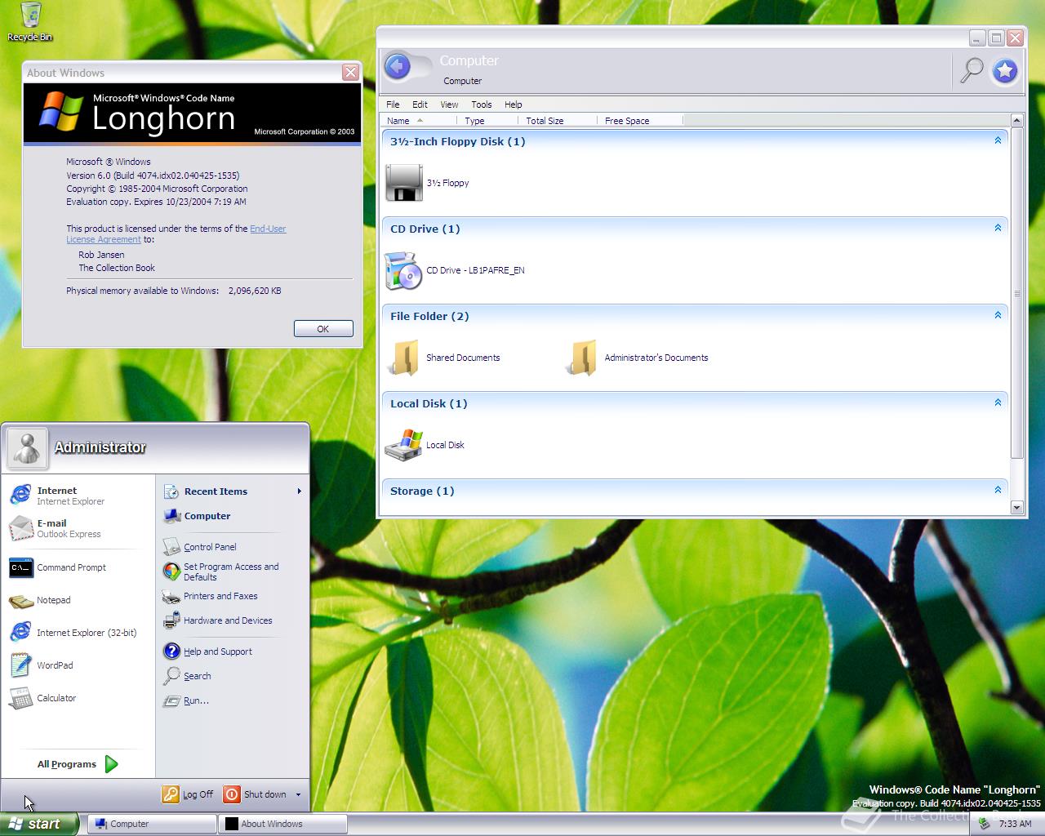Click OK in About Windows dialog

(323, 328)
